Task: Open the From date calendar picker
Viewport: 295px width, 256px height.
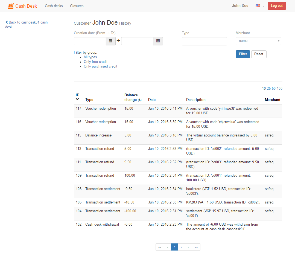Action: pyautogui.click(x=111, y=41)
